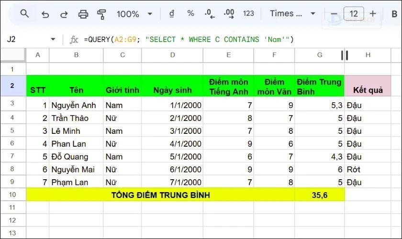
Task: Click the cell 'Phan Lan'
Action: [76, 143]
